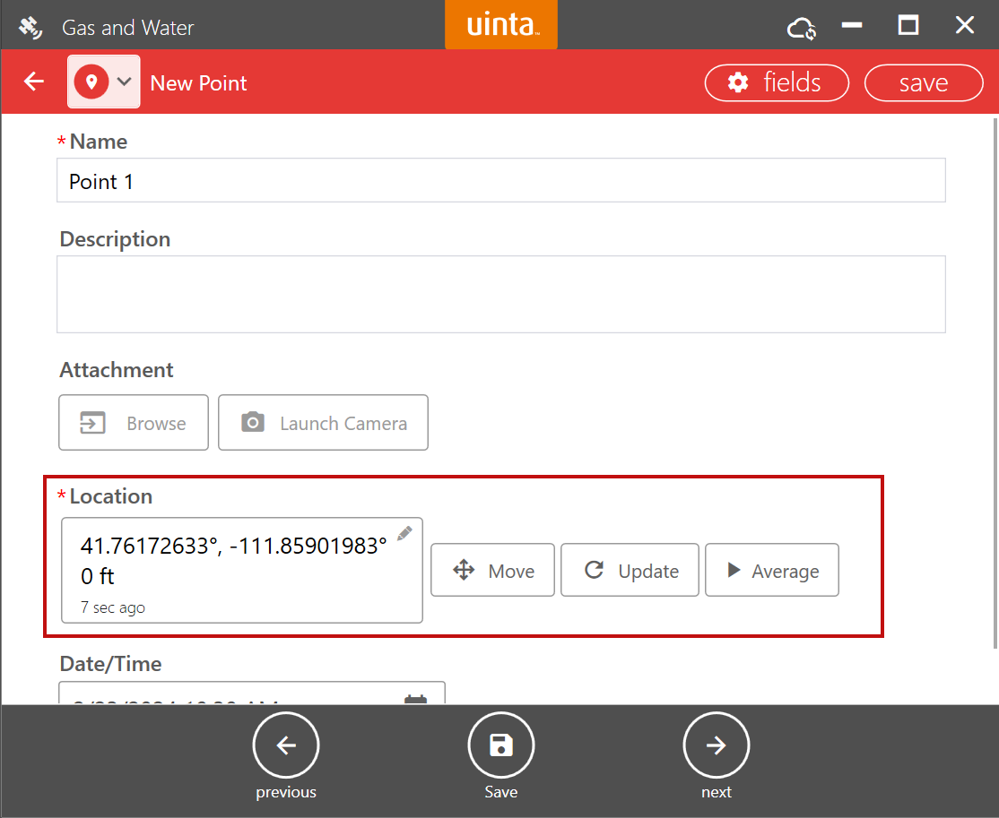Launch Camera for attachment
The height and width of the screenshot is (818, 999).
[x=323, y=423]
